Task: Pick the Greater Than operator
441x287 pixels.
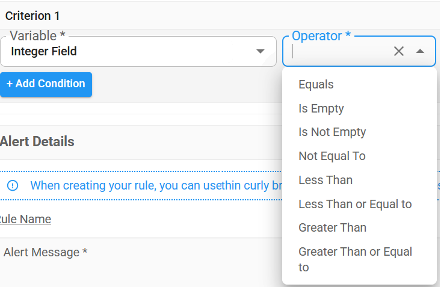Action: click(x=332, y=227)
